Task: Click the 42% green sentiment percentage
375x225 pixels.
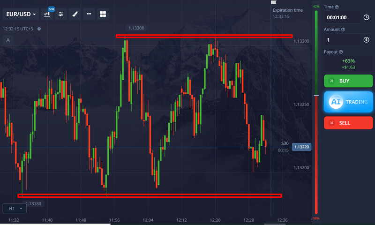Action: pos(316,7)
